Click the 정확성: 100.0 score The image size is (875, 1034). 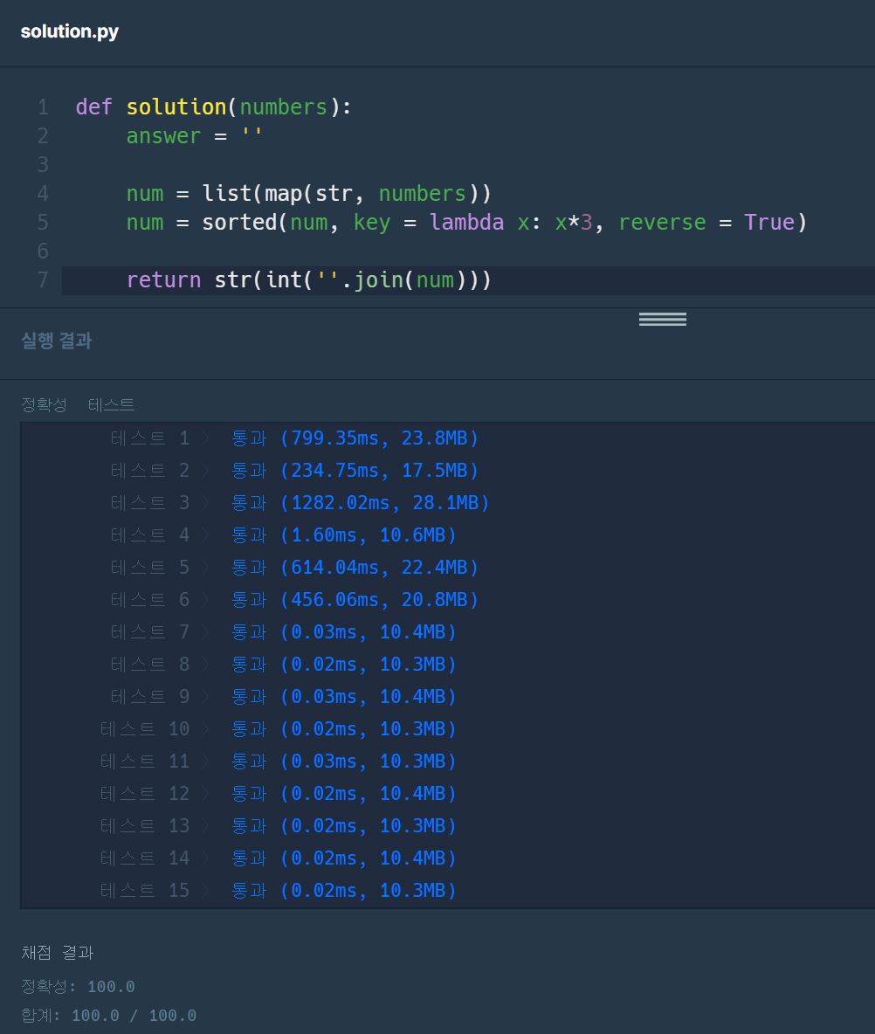(78, 987)
